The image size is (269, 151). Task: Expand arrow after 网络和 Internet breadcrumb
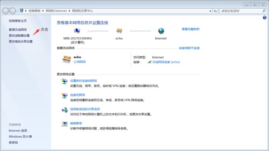coord(69,11)
